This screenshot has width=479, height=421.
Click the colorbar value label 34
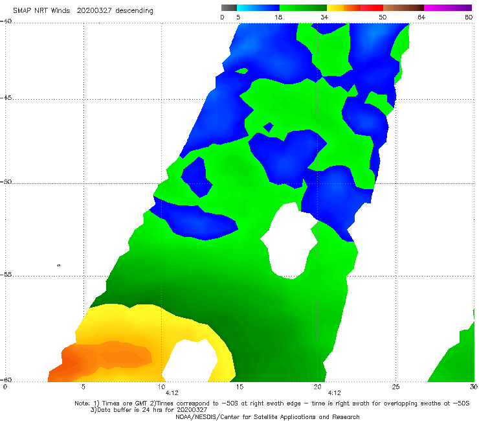(x=324, y=17)
